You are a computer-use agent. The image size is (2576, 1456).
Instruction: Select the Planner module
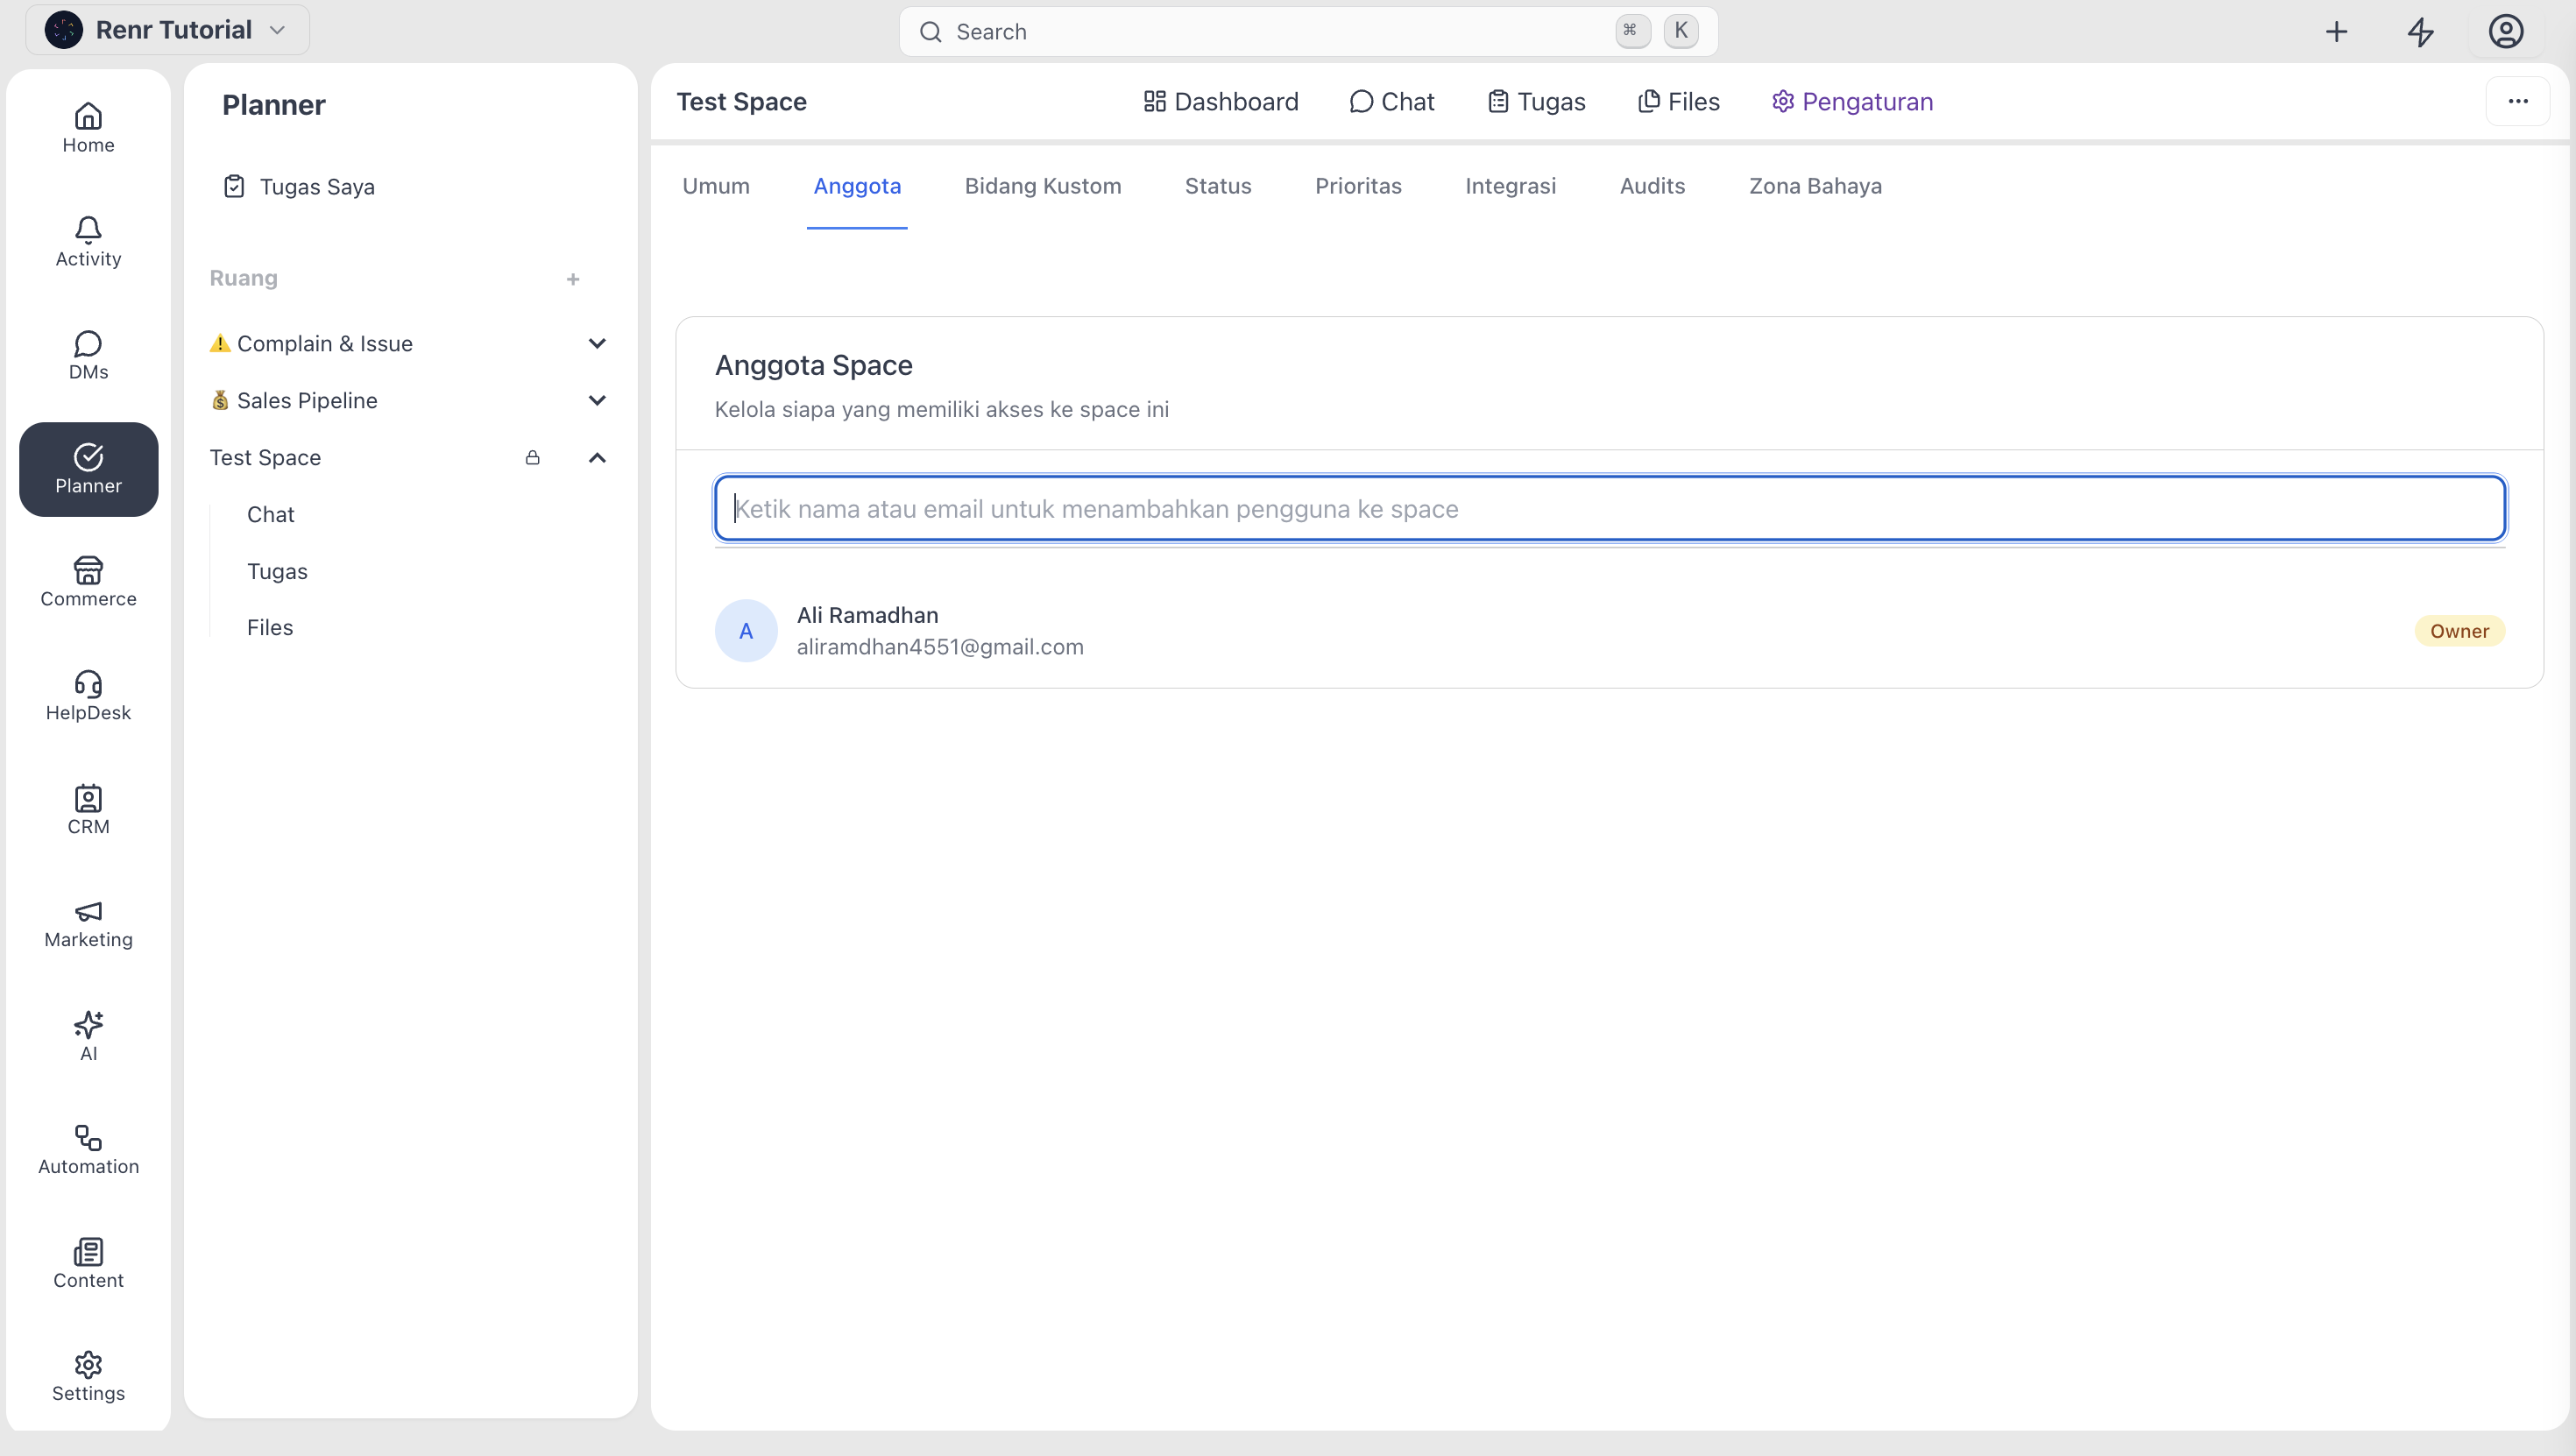click(x=88, y=469)
